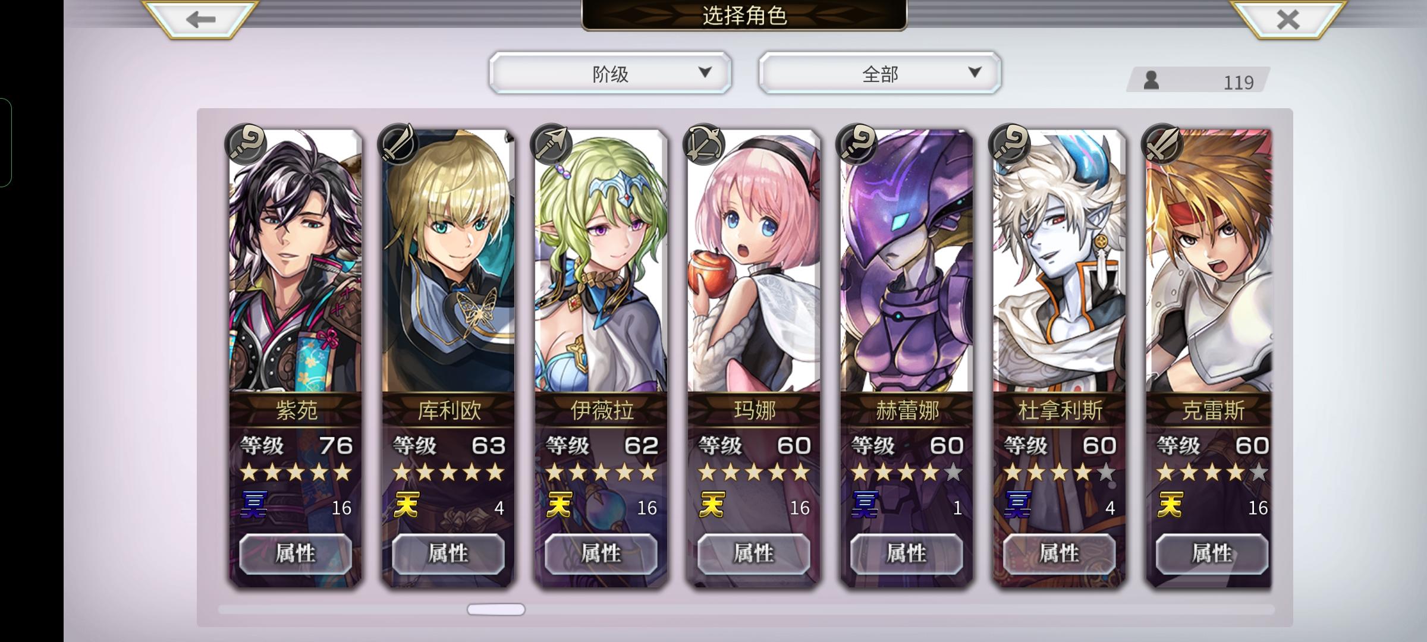Close the character selection screen
The image size is (1427, 642).
click(1288, 20)
